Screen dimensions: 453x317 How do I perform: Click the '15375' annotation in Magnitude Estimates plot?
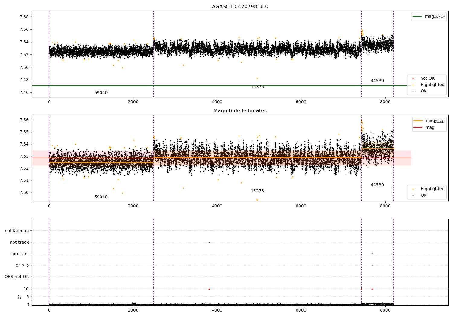tap(257, 191)
